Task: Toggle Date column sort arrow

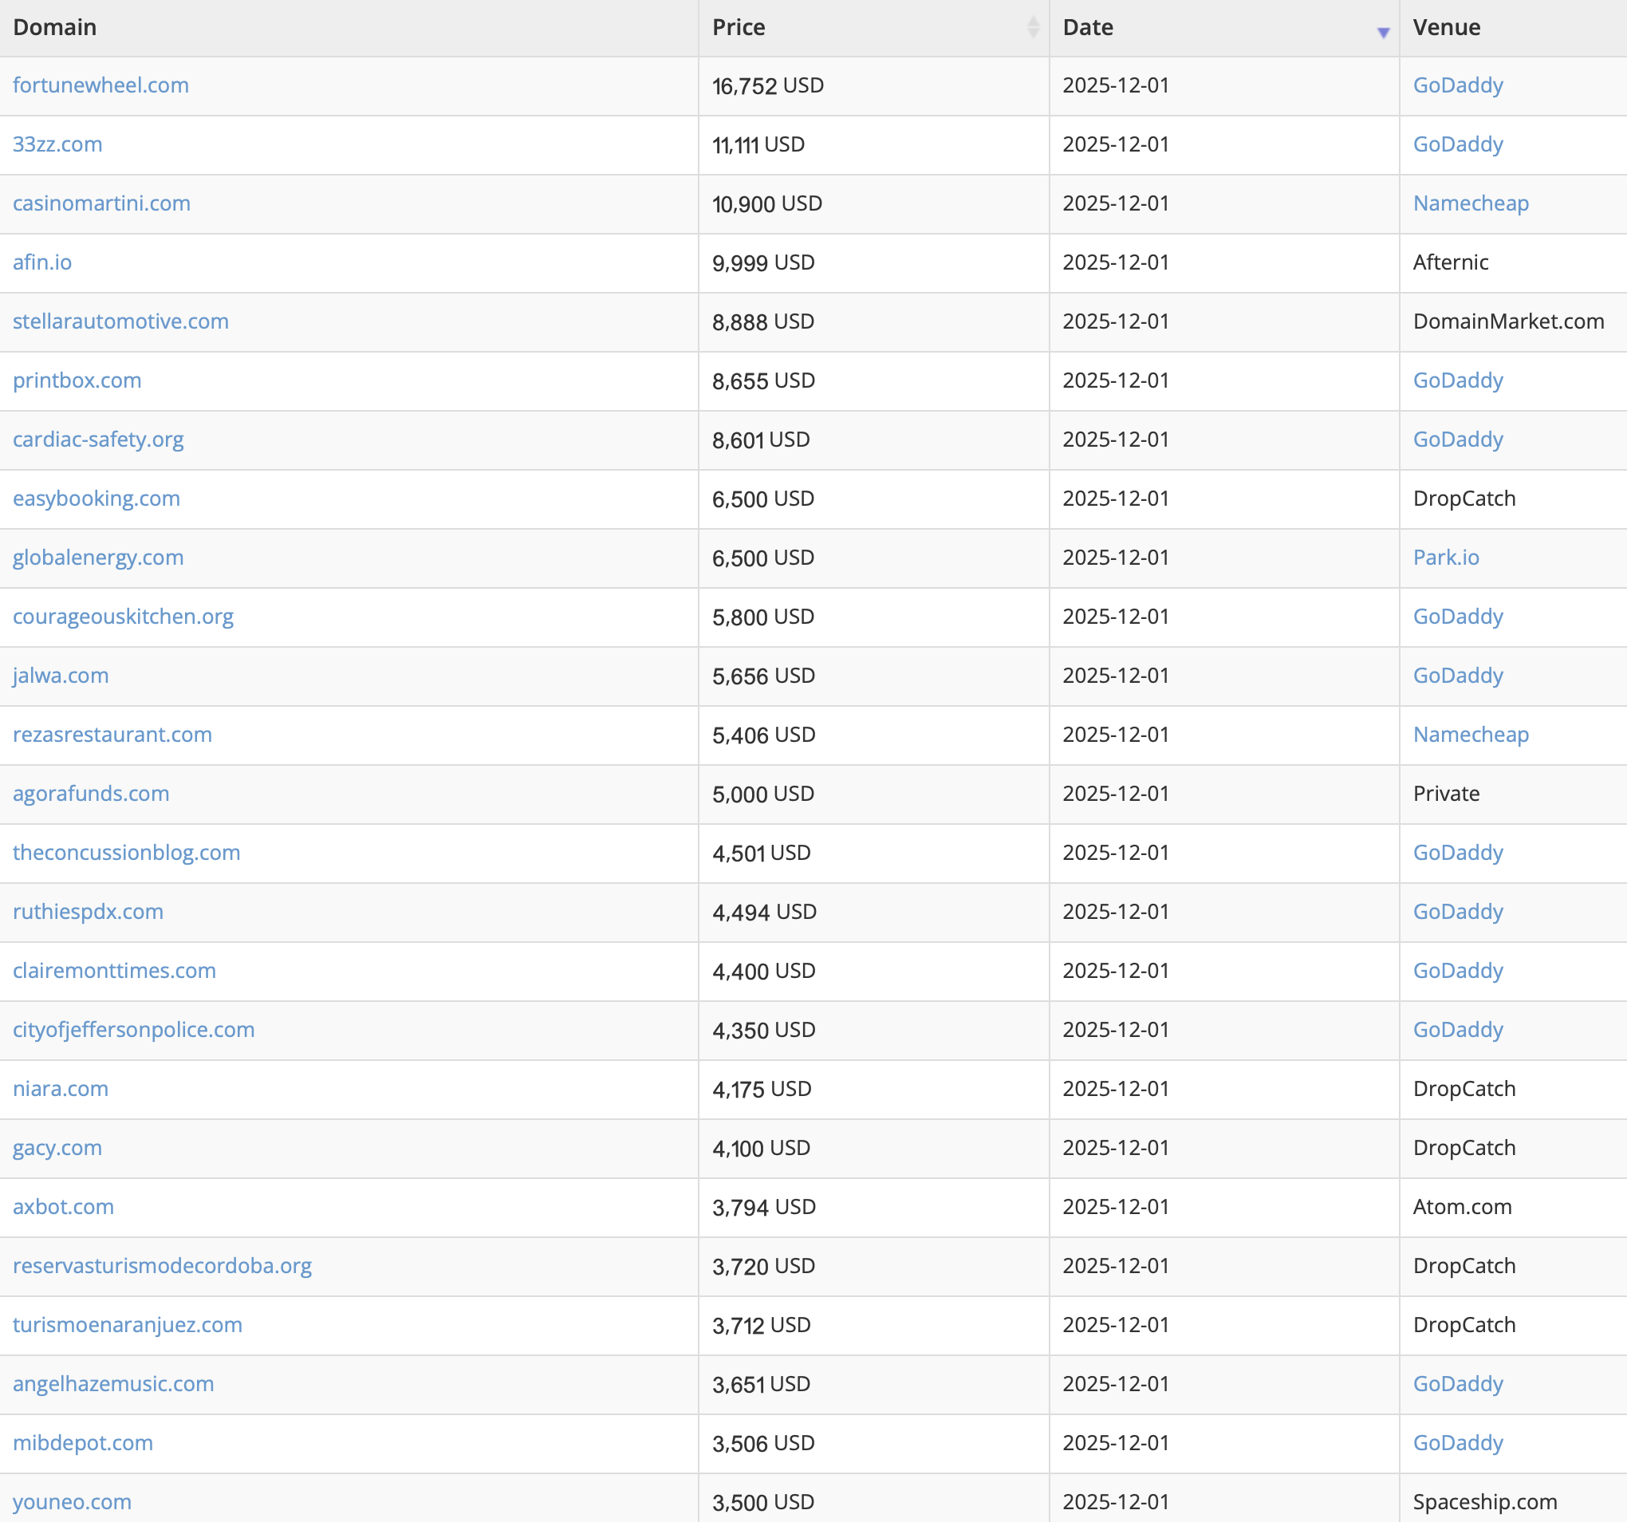Action: tap(1383, 33)
